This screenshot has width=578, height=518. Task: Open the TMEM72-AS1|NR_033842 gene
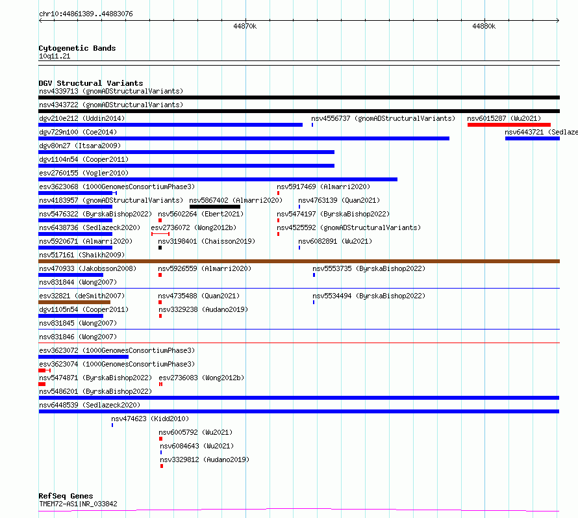(78, 504)
